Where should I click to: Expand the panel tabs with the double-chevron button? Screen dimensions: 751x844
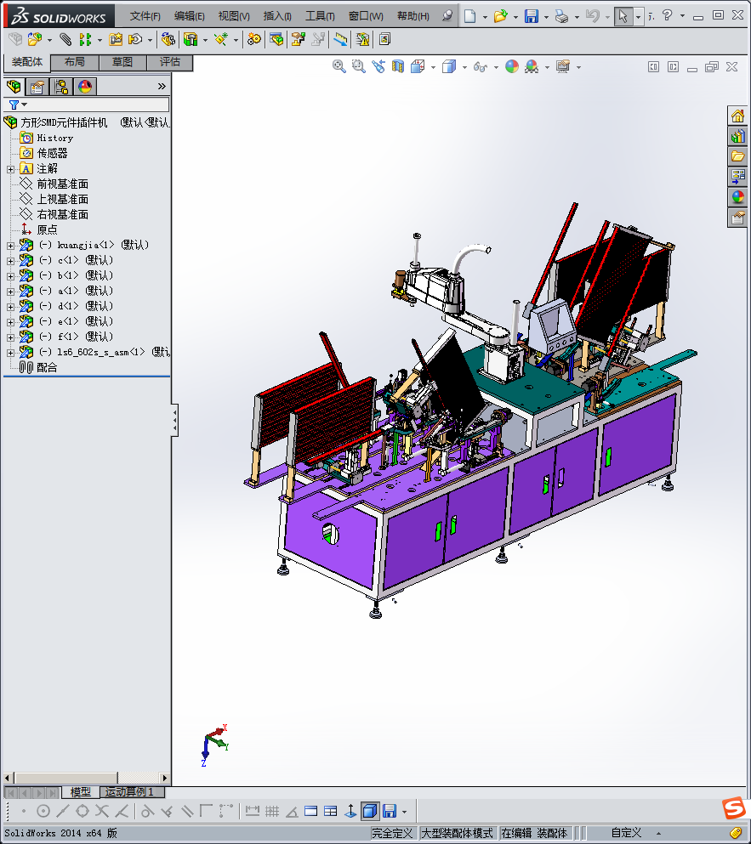(x=162, y=86)
